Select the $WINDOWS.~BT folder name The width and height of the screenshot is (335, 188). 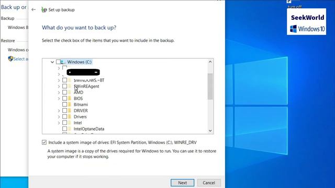(89, 80)
